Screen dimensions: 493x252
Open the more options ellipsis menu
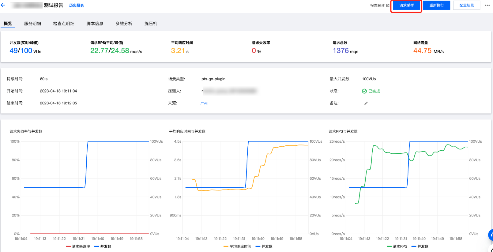point(487,5)
